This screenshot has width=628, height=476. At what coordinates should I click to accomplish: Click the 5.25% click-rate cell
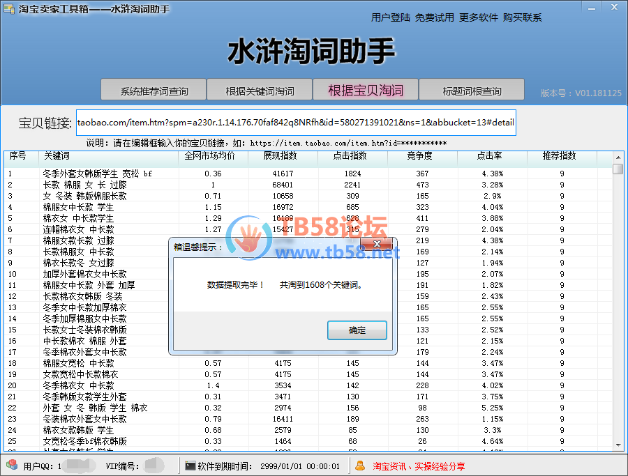(x=492, y=408)
